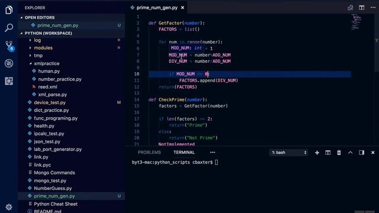Collapse the OPEN EDITORS section

[x=40, y=18]
